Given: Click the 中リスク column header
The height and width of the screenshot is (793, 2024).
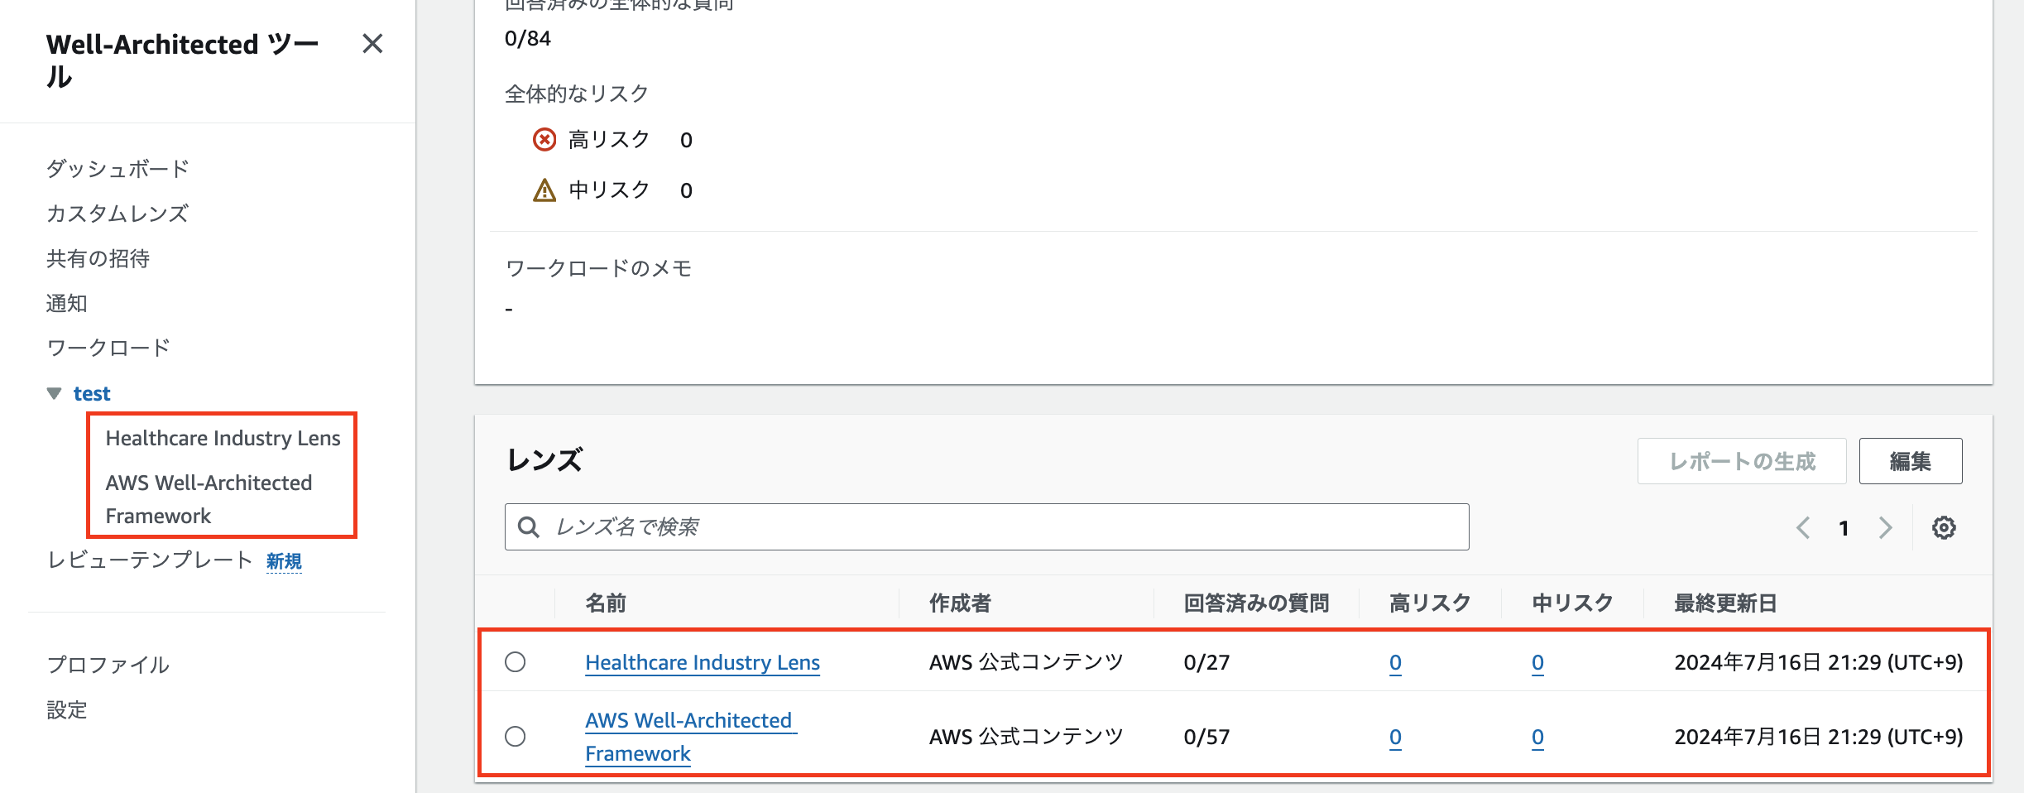Looking at the screenshot, I should (x=1572, y=603).
